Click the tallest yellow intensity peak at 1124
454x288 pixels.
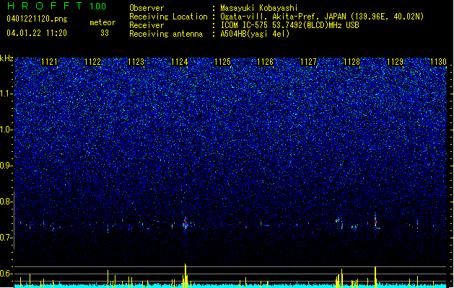point(185,275)
